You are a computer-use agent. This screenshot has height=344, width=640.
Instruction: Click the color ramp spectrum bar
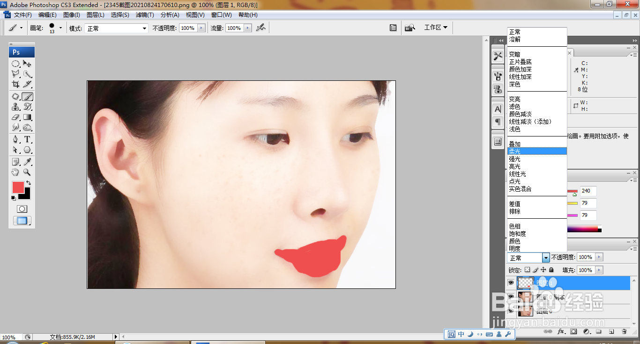[x=584, y=229]
